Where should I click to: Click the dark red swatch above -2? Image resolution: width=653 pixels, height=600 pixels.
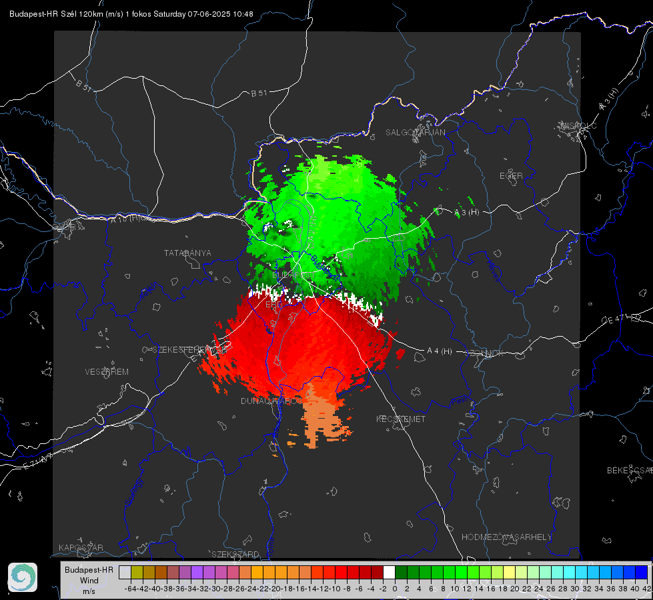378,572
